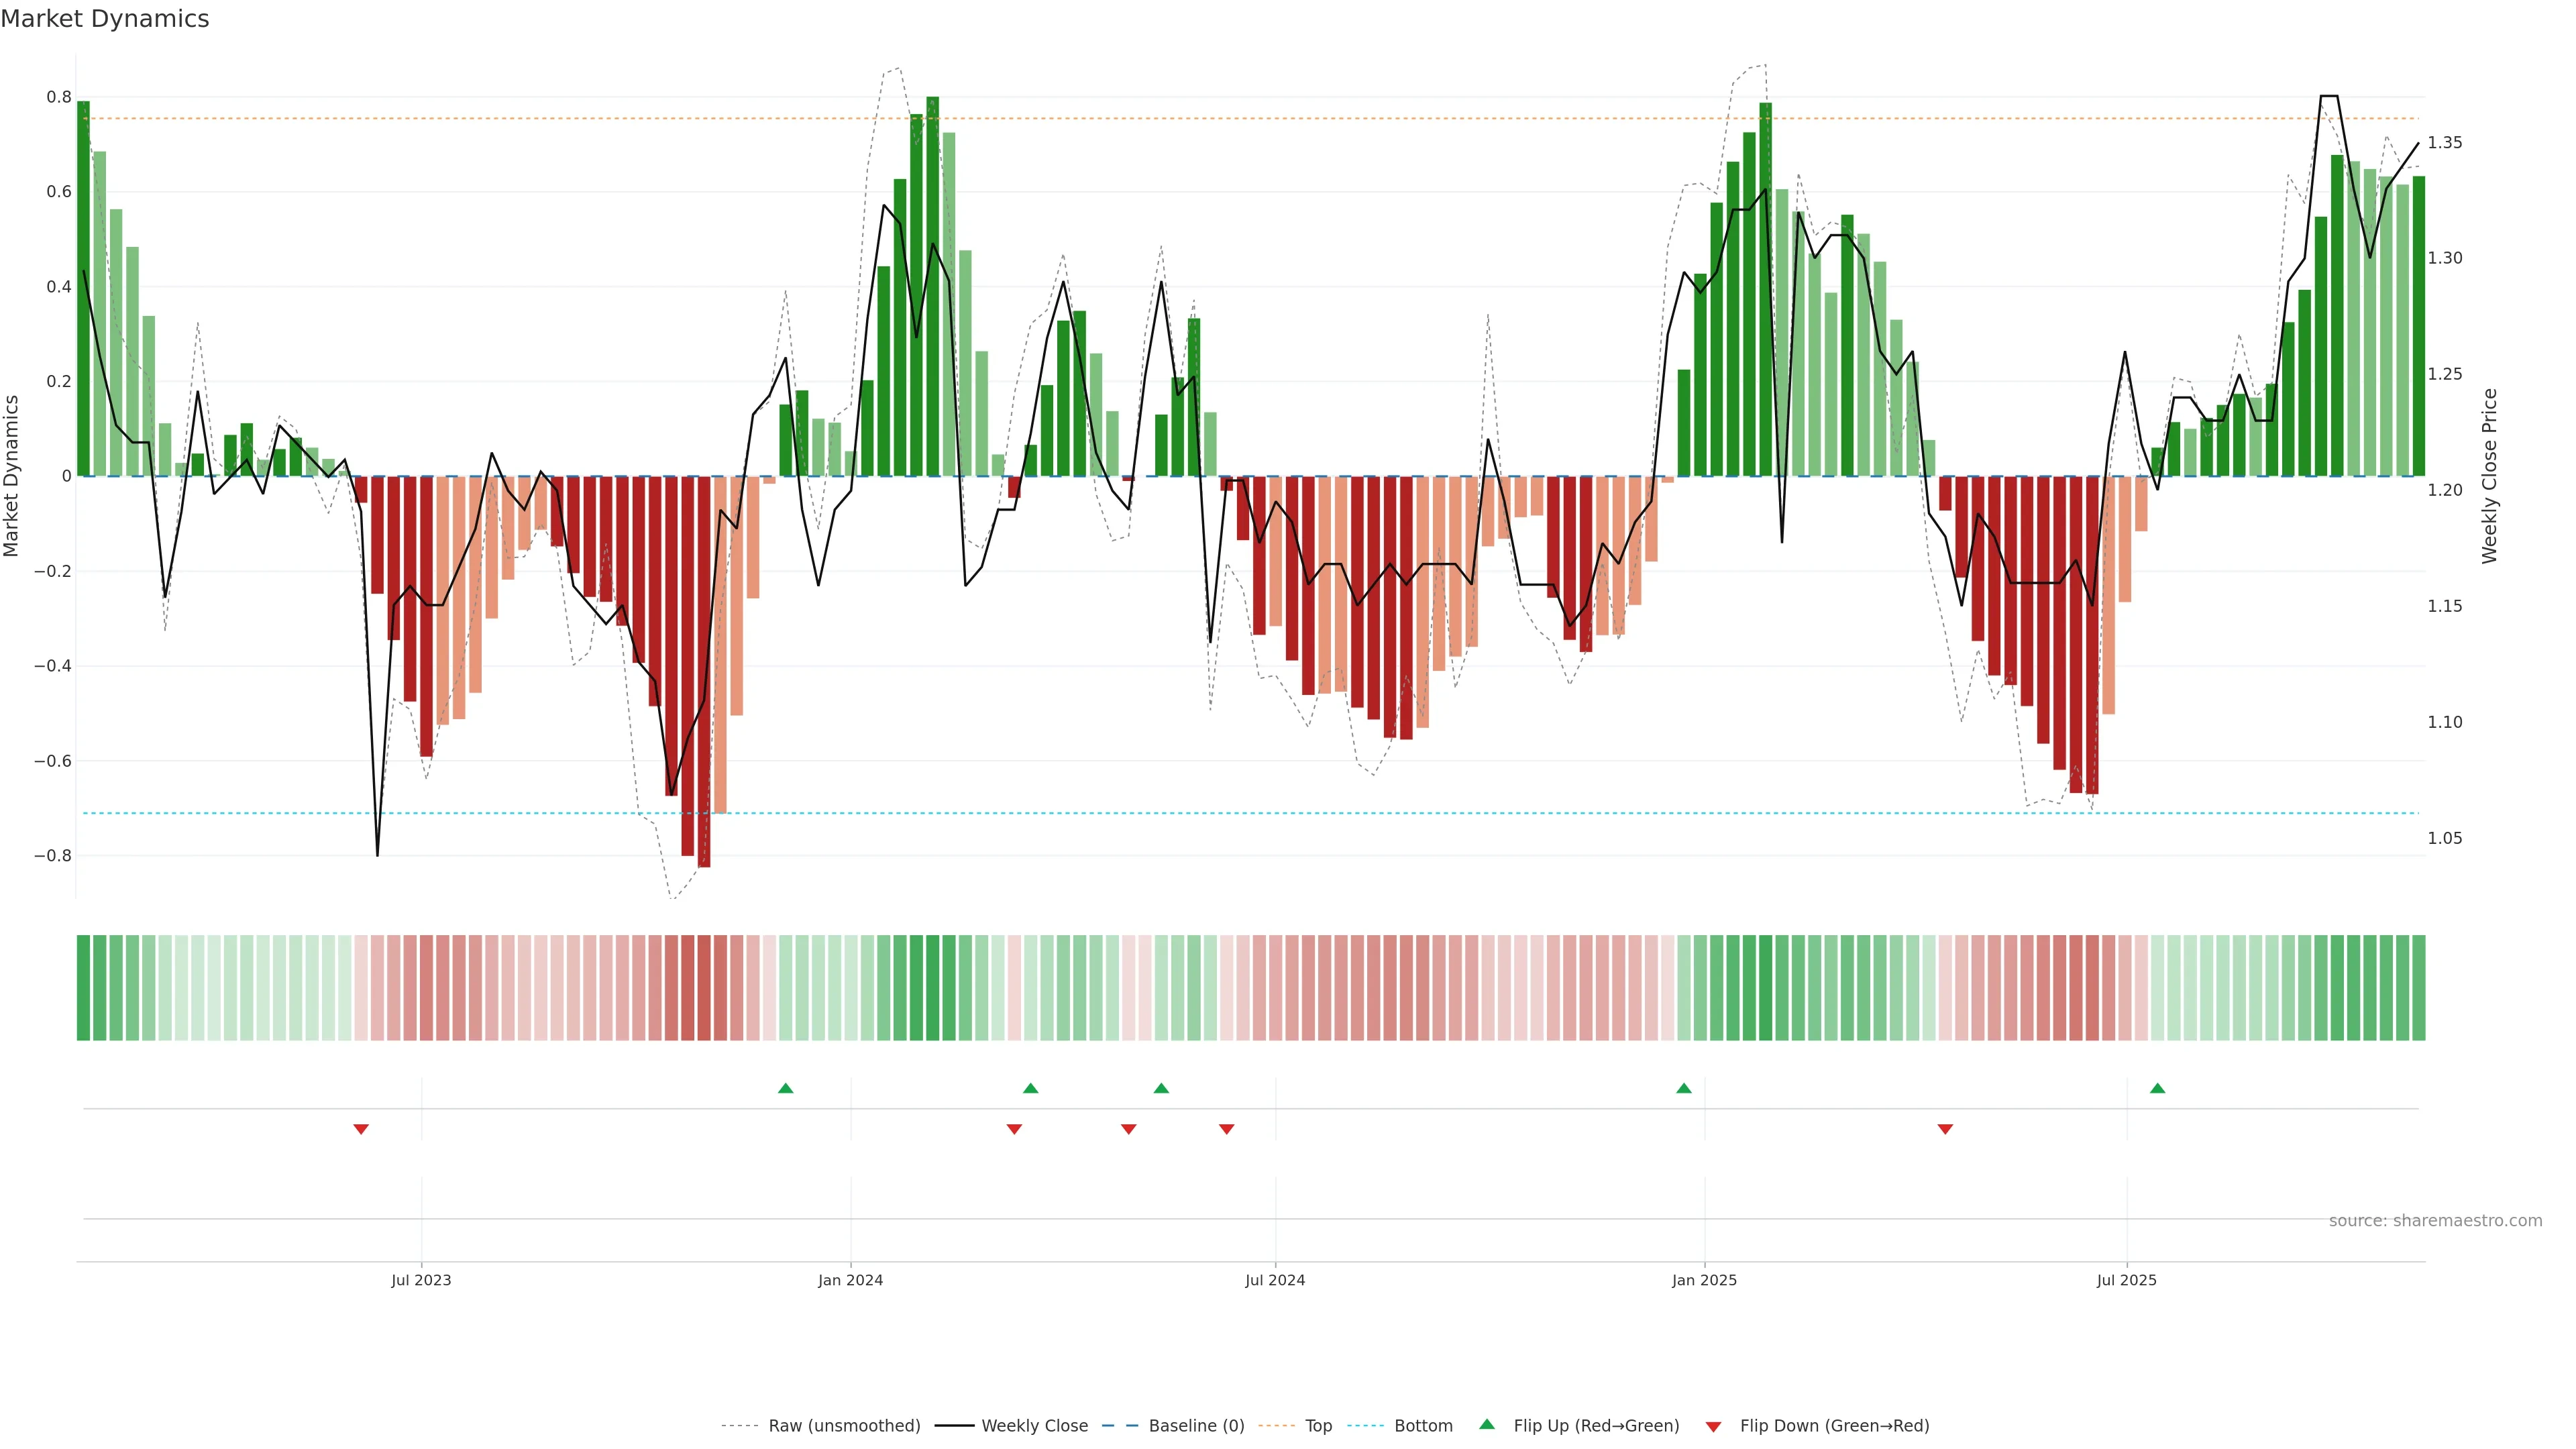This screenshot has height=1449, width=2576.
Task: Click the Flip Up marker just before Jan 2025
Action: click(1684, 1088)
